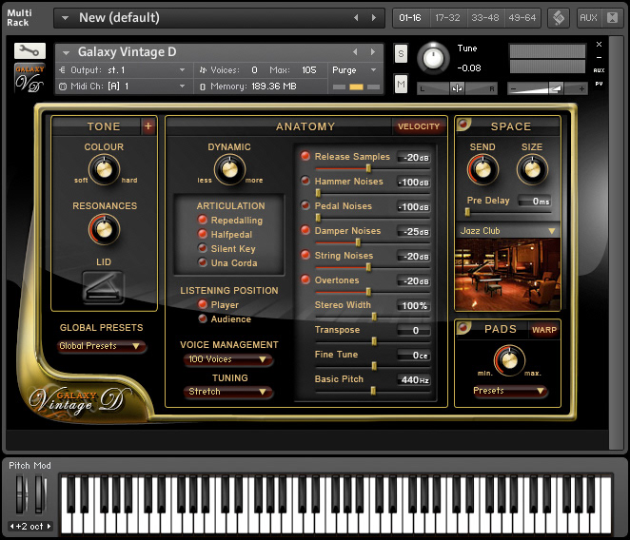This screenshot has width=630, height=540.
Task: Toggle Pedal Noises LED
Action: tap(305, 205)
